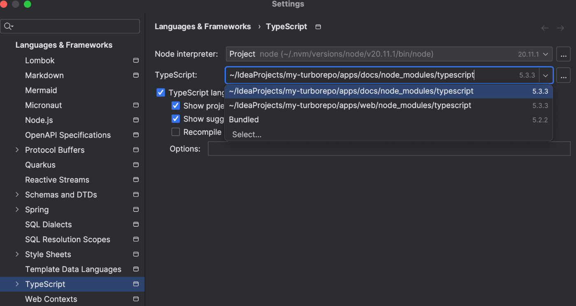The image size is (576, 306).
Task: Uncheck the Show suggestions checkbox
Action: pyautogui.click(x=176, y=119)
